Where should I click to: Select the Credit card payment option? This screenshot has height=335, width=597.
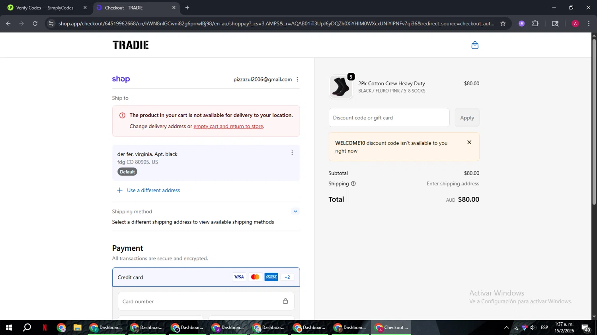coord(206,277)
